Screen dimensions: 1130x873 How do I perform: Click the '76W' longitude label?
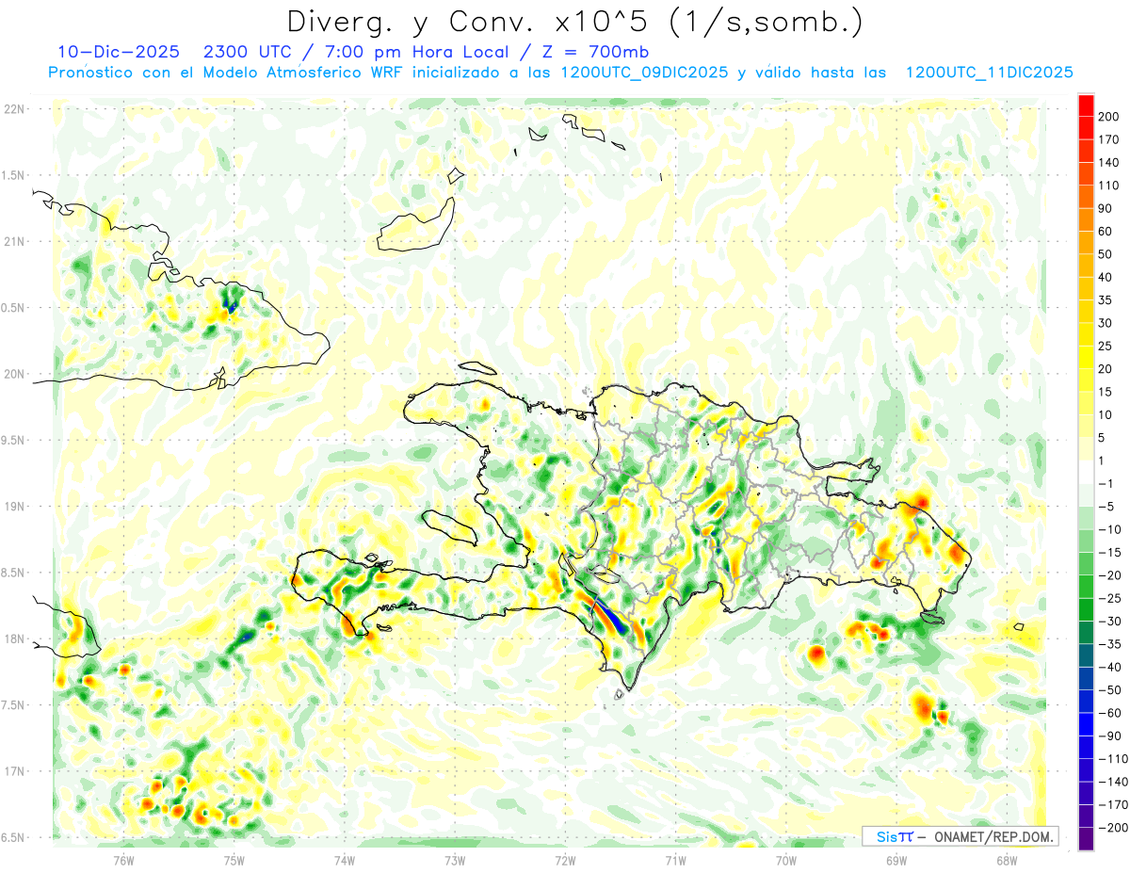coord(123,860)
